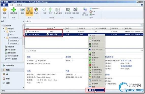Screen dimensions: 145x94
Task: Open PRO from the ribbon window group
Action: (92, 15)
